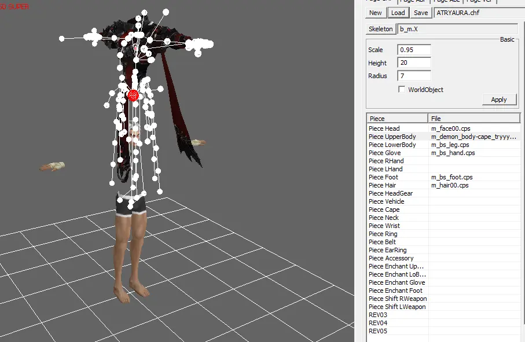Viewport: 525px width, 342px height.
Task: Select the "Piece RHand" row
Action: tap(443, 161)
